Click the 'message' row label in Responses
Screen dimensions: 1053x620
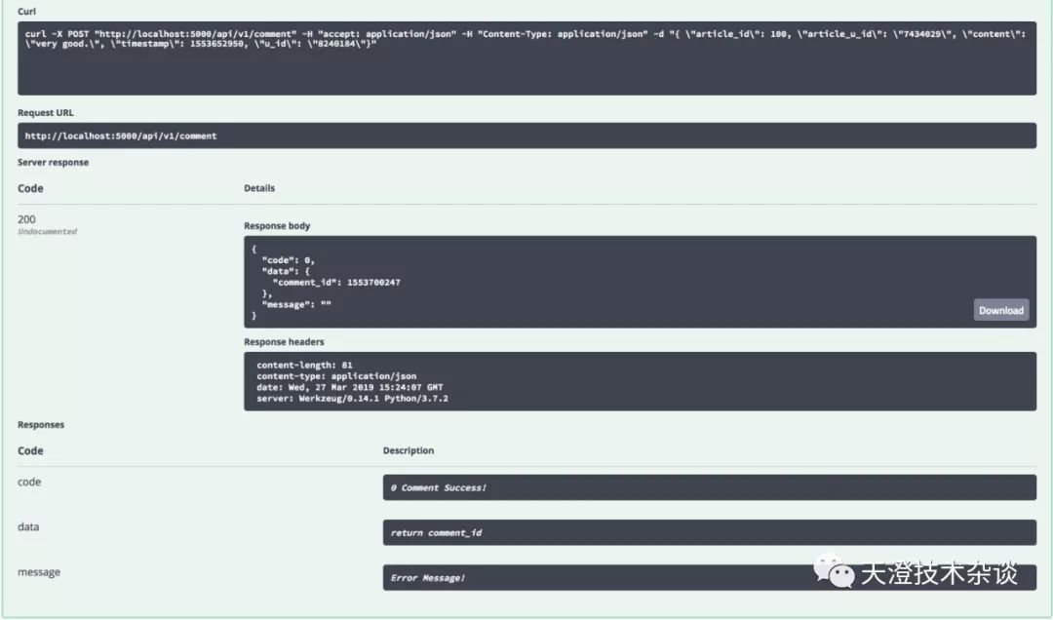click(x=39, y=572)
